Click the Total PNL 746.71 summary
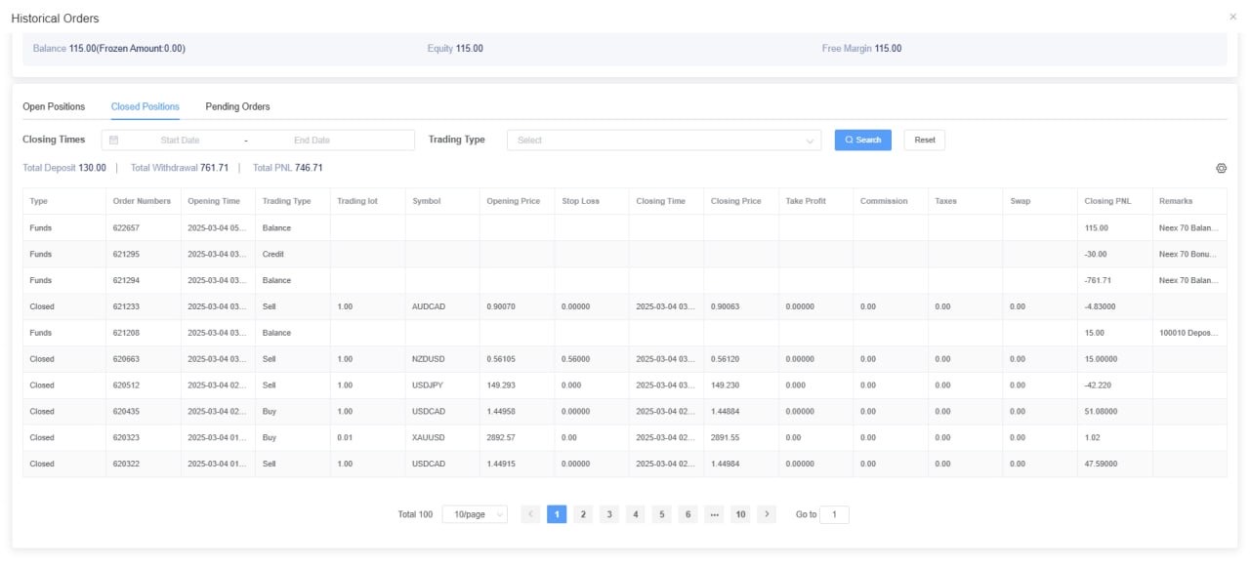 [x=288, y=168]
